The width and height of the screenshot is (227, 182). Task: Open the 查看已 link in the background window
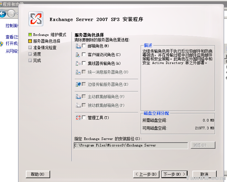click(x=12, y=37)
